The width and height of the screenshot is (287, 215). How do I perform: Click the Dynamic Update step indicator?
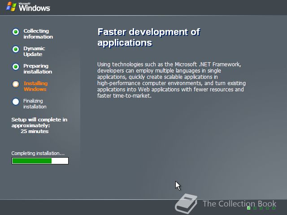(16, 49)
